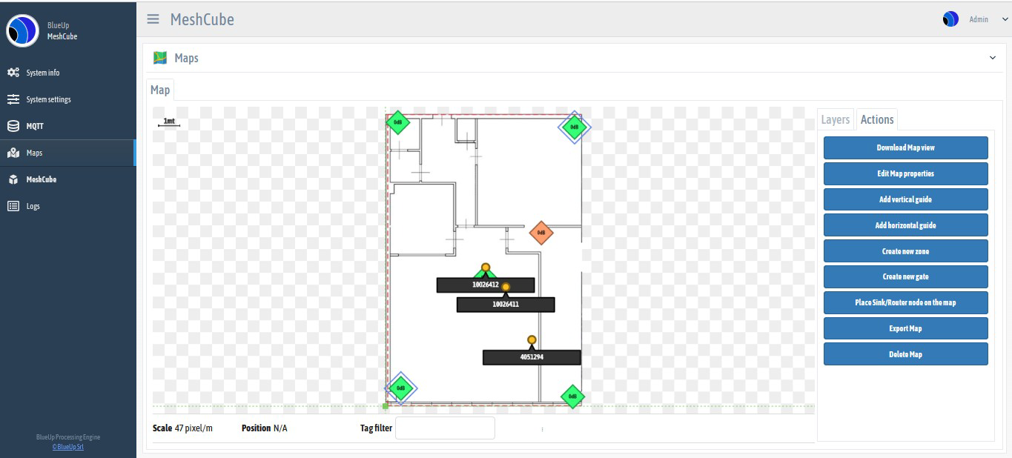
Task: Click the MQTT database icon
Action: click(13, 126)
